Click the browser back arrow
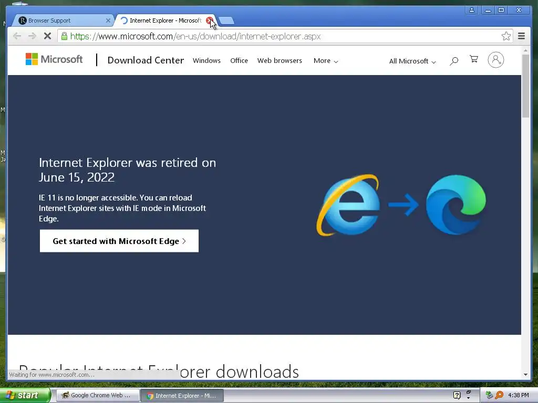This screenshot has height=403, width=538. pyautogui.click(x=17, y=36)
